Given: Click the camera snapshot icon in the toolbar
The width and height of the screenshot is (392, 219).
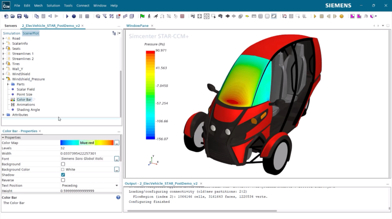Looking at the screenshot, I should (x=220, y=16).
